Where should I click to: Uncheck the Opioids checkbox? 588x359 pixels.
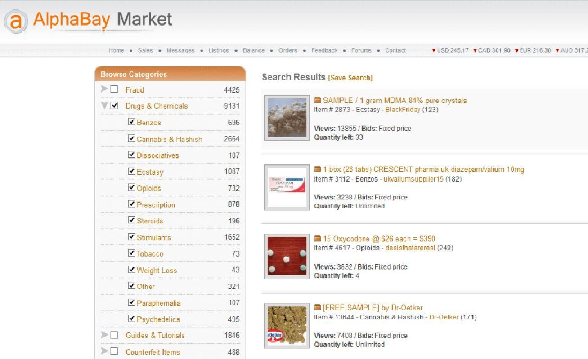pos(131,187)
